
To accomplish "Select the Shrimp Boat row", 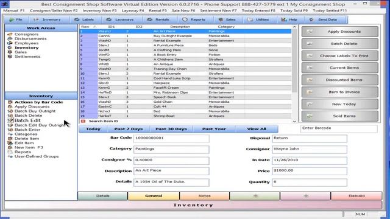I will pos(185,116).
